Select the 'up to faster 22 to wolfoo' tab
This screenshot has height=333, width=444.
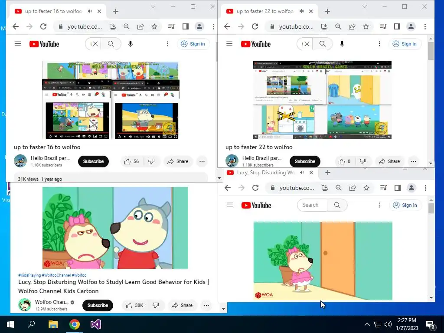(x=269, y=11)
